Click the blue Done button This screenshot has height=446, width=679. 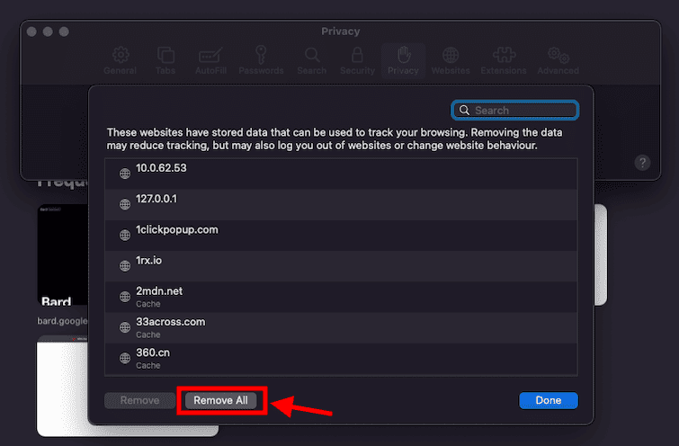(548, 400)
